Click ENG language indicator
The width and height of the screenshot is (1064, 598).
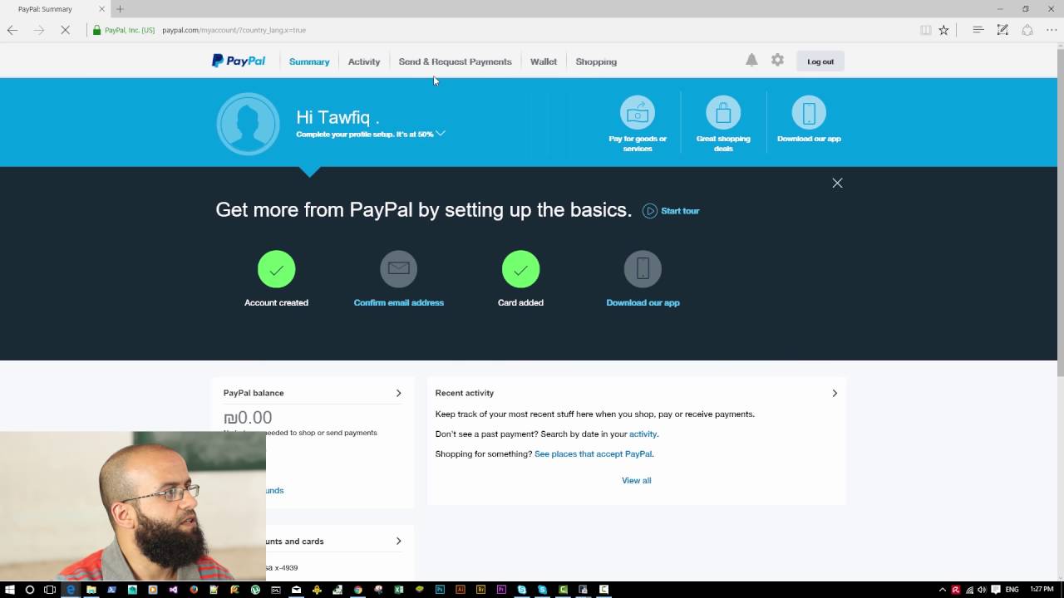coord(1012,590)
